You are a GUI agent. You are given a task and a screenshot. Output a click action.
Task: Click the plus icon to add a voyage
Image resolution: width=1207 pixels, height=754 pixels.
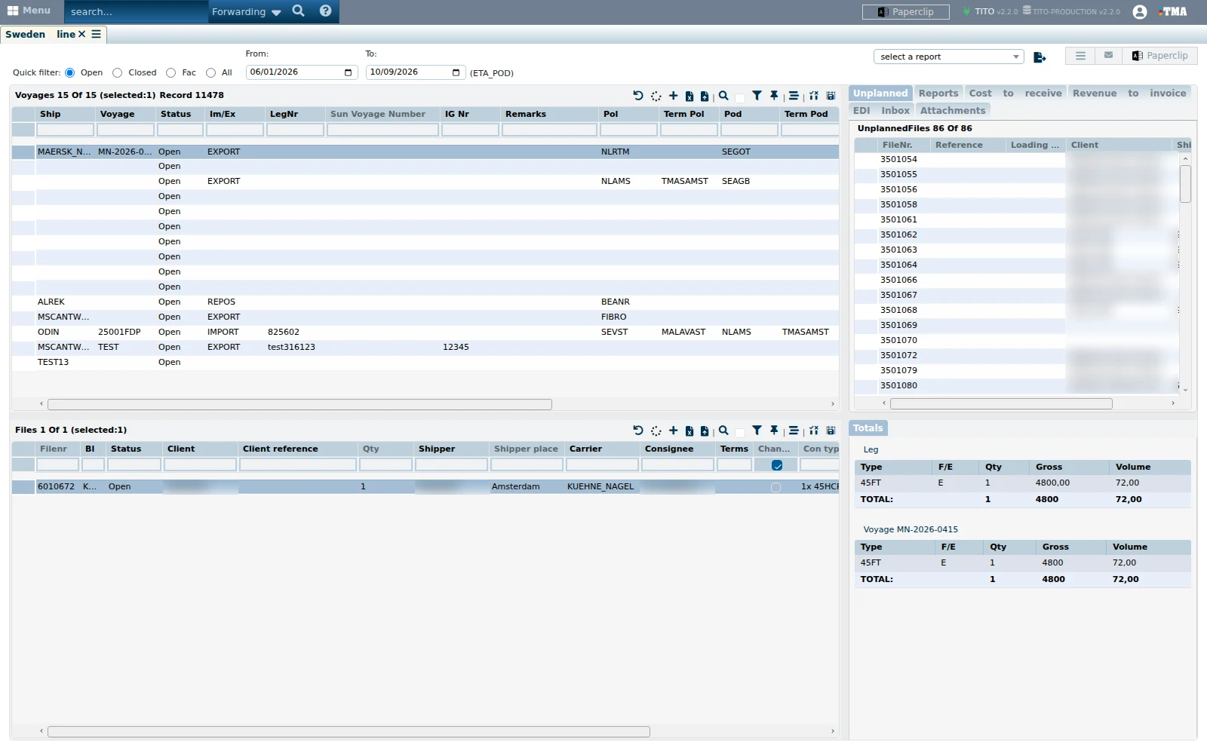point(674,96)
